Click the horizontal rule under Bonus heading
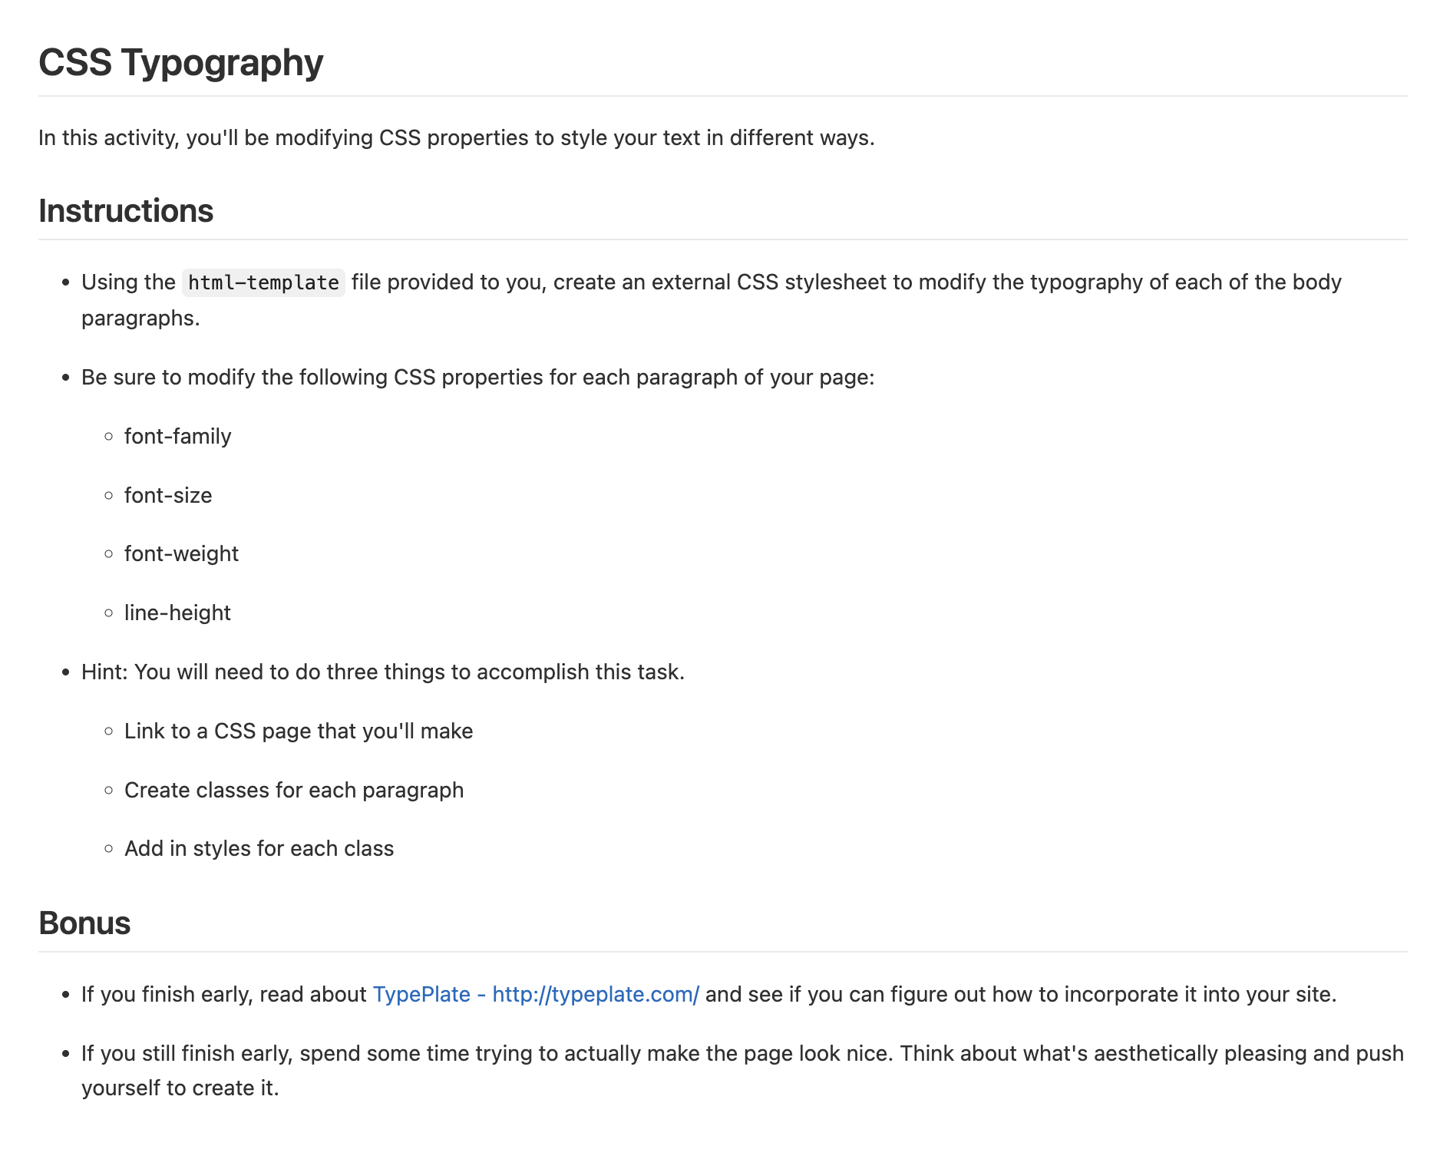 [723, 952]
